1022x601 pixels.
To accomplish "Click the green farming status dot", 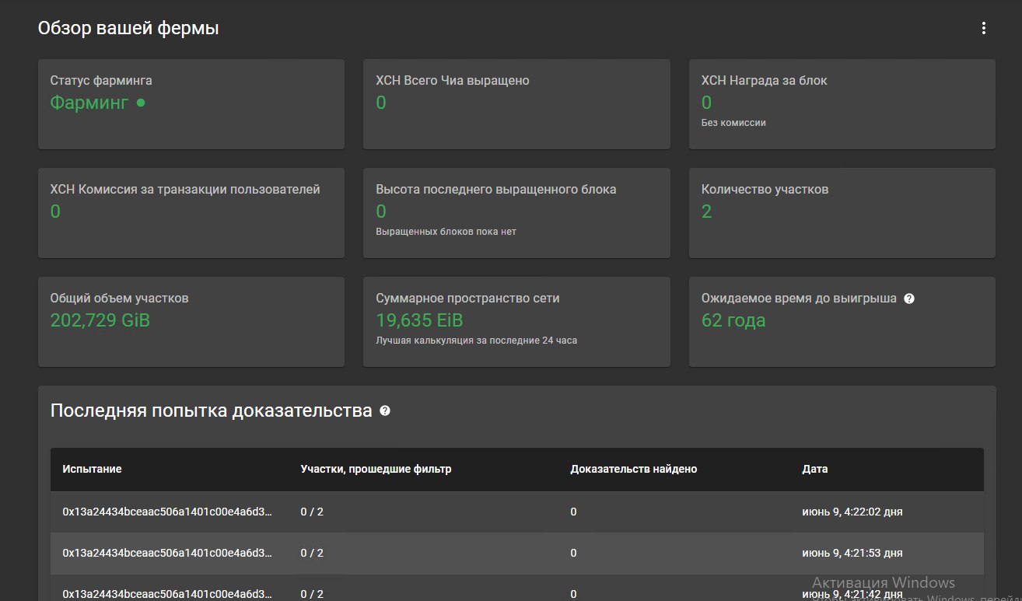I will click(x=141, y=102).
